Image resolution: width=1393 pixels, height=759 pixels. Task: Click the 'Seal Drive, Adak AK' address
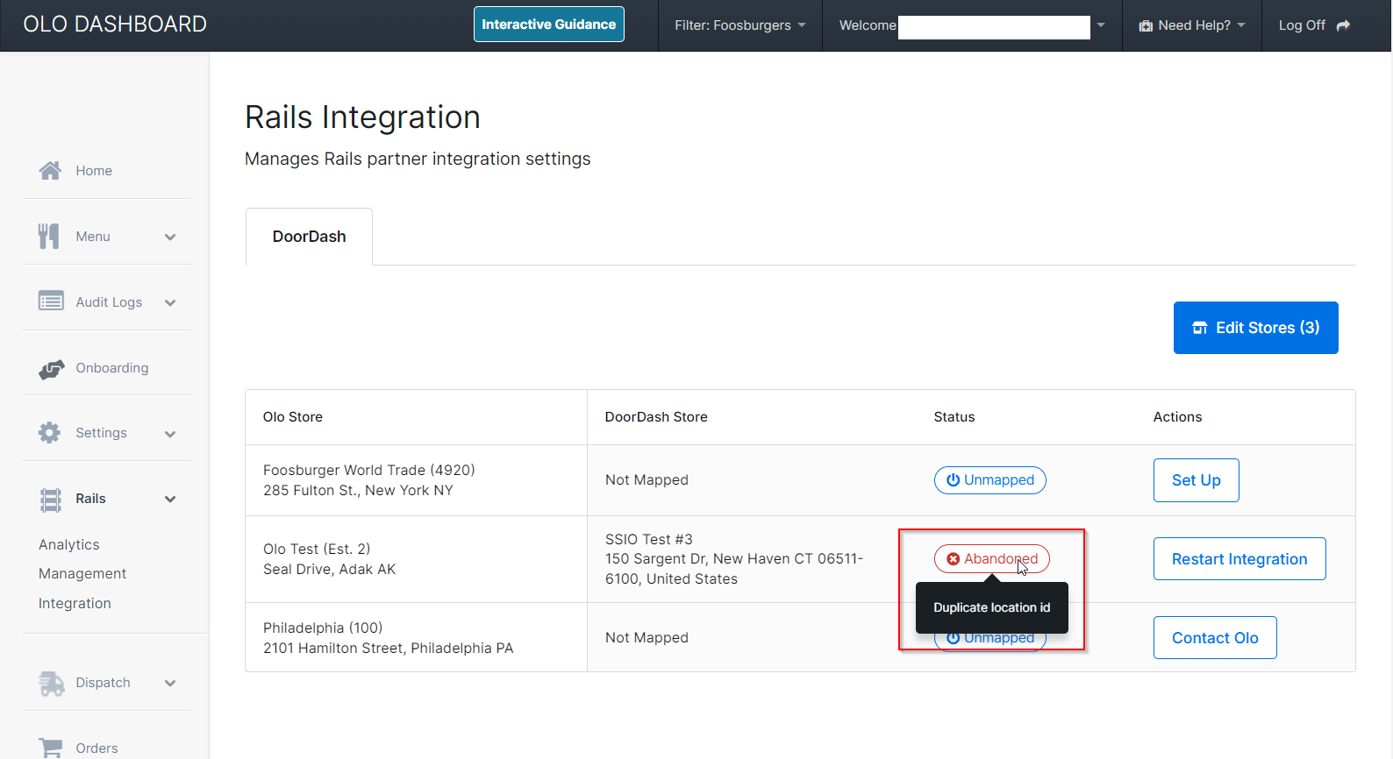[x=330, y=570]
